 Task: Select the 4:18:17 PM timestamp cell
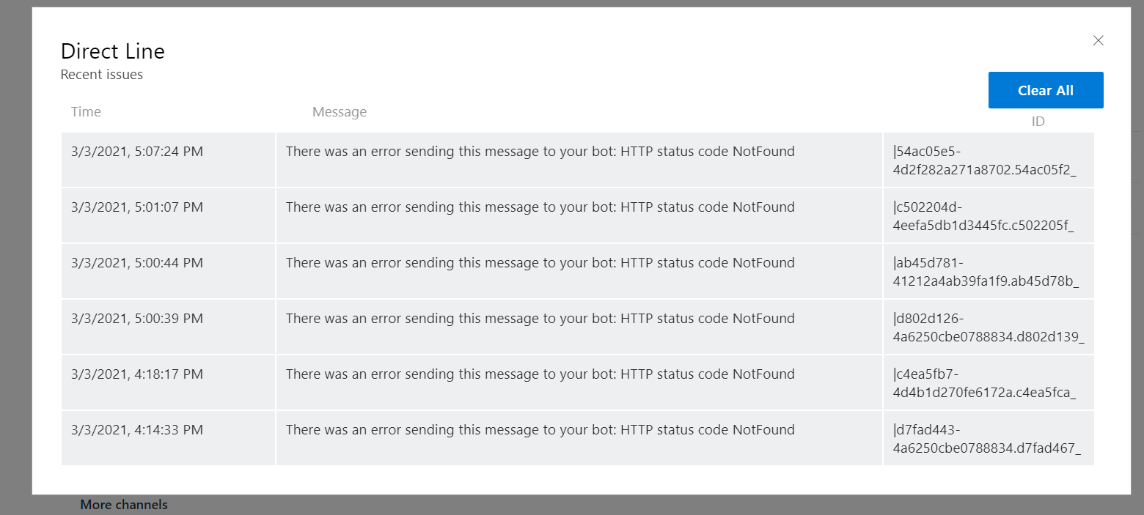[x=137, y=375]
